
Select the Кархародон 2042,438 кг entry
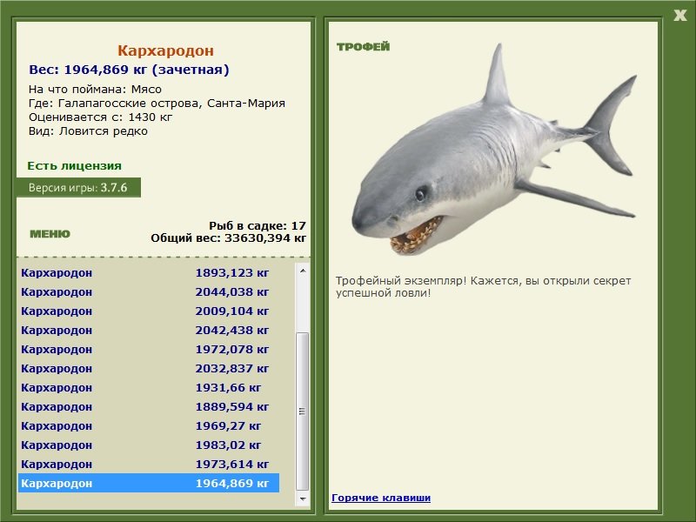click(148, 330)
